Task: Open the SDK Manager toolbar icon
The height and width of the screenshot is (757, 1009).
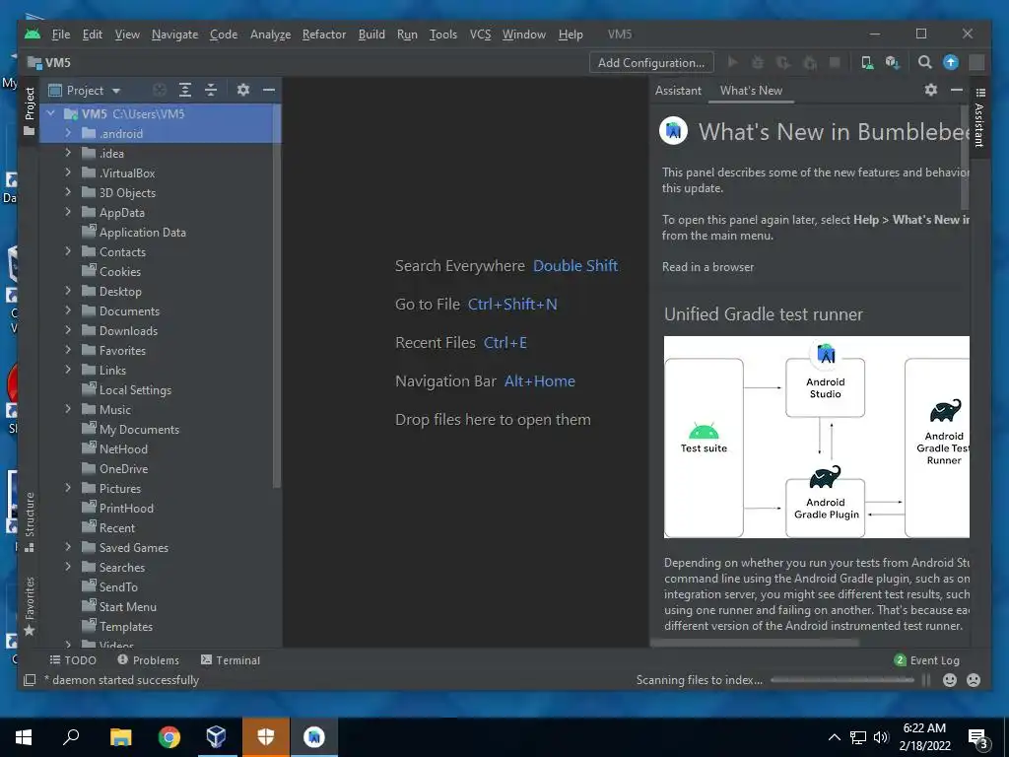Action: 892,62
